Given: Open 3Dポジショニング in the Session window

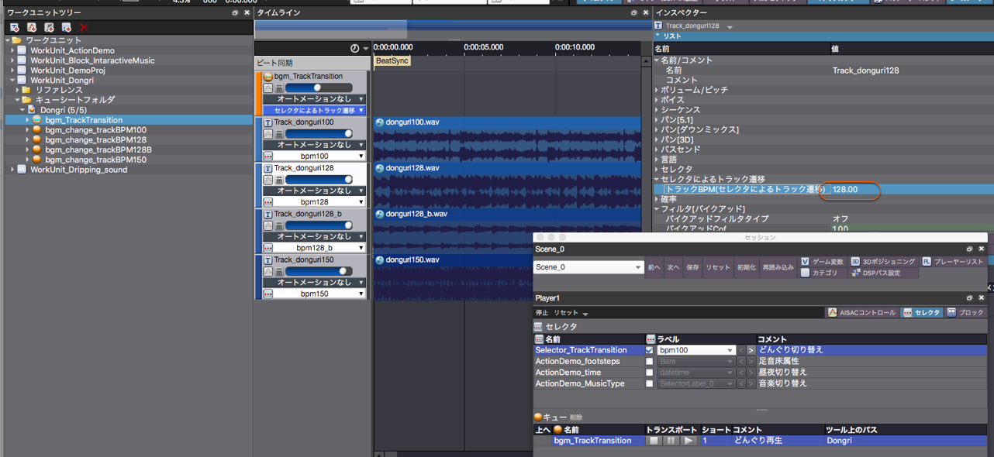Looking at the screenshot, I should coord(883,262).
